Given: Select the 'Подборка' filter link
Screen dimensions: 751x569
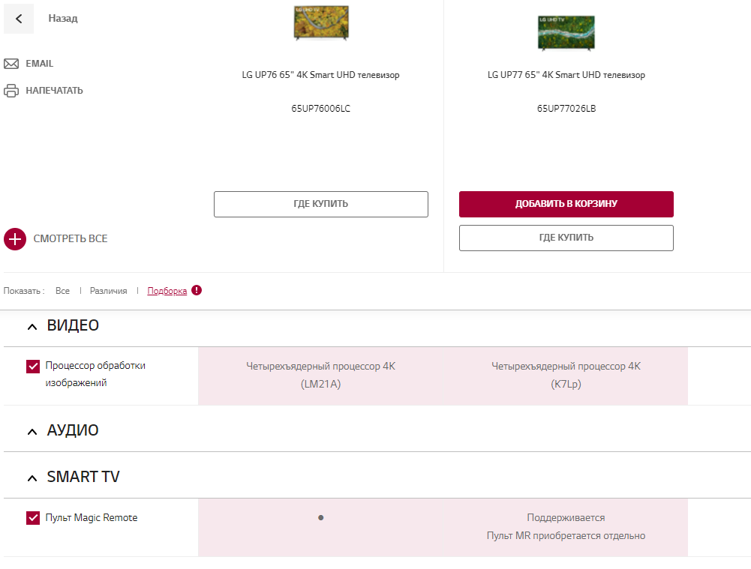Looking at the screenshot, I should 167,291.
